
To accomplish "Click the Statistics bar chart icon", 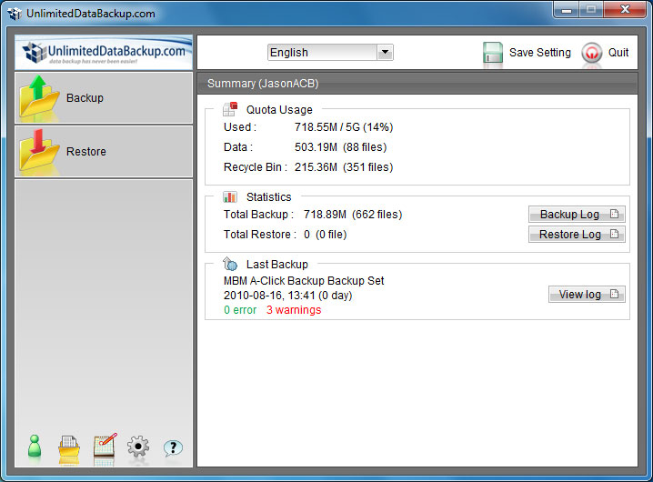I will [x=230, y=196].
